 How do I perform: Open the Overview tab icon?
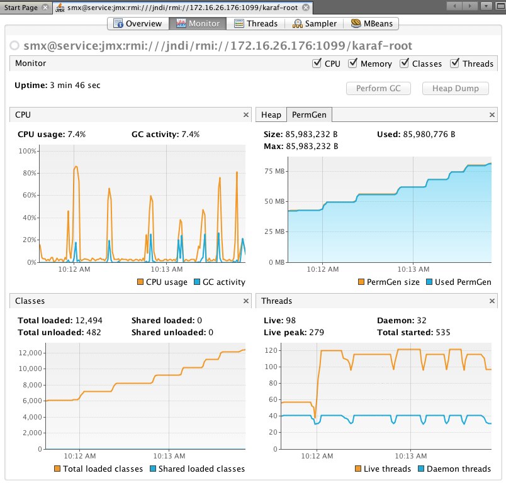tap(118, 23)
